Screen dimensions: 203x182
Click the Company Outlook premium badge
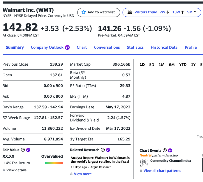[x=67, y=48]
